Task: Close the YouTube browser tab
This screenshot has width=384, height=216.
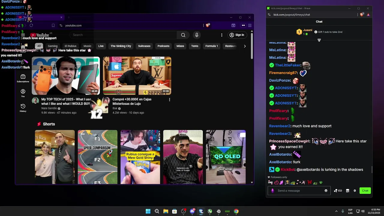Action: pos(61,17)
